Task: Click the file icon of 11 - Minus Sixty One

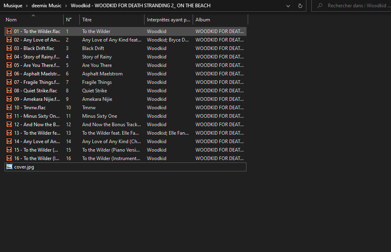Action: (x=9, y=116)
